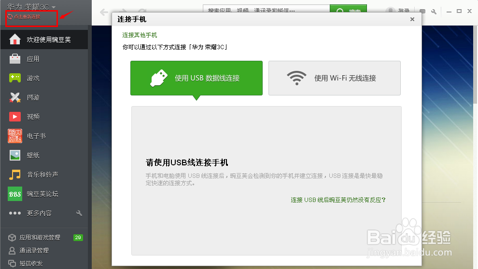The height and width of the screenshot is (269, 478).
Task: Click the person icon for contacts
Action: click(x=12, y=250)
